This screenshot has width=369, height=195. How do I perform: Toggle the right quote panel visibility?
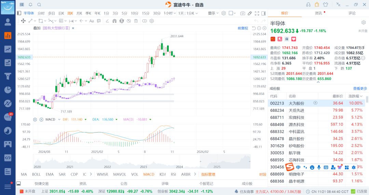pos(263,13)
